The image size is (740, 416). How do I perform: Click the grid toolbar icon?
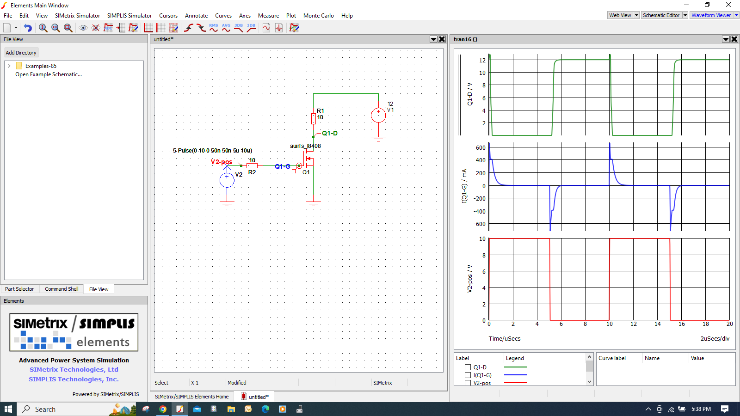161,28
